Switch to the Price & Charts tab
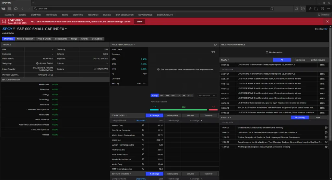Image resolution: width=332 pixels, height=180 pixels. coord(44,39)
